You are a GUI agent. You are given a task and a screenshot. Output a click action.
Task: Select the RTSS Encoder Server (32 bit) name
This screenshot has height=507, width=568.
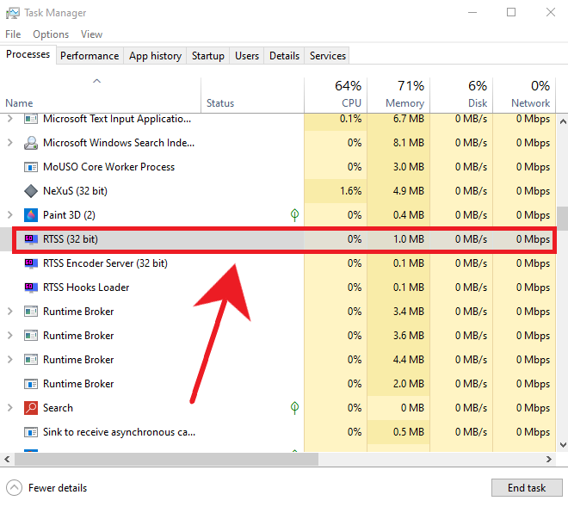coord(105,263)
